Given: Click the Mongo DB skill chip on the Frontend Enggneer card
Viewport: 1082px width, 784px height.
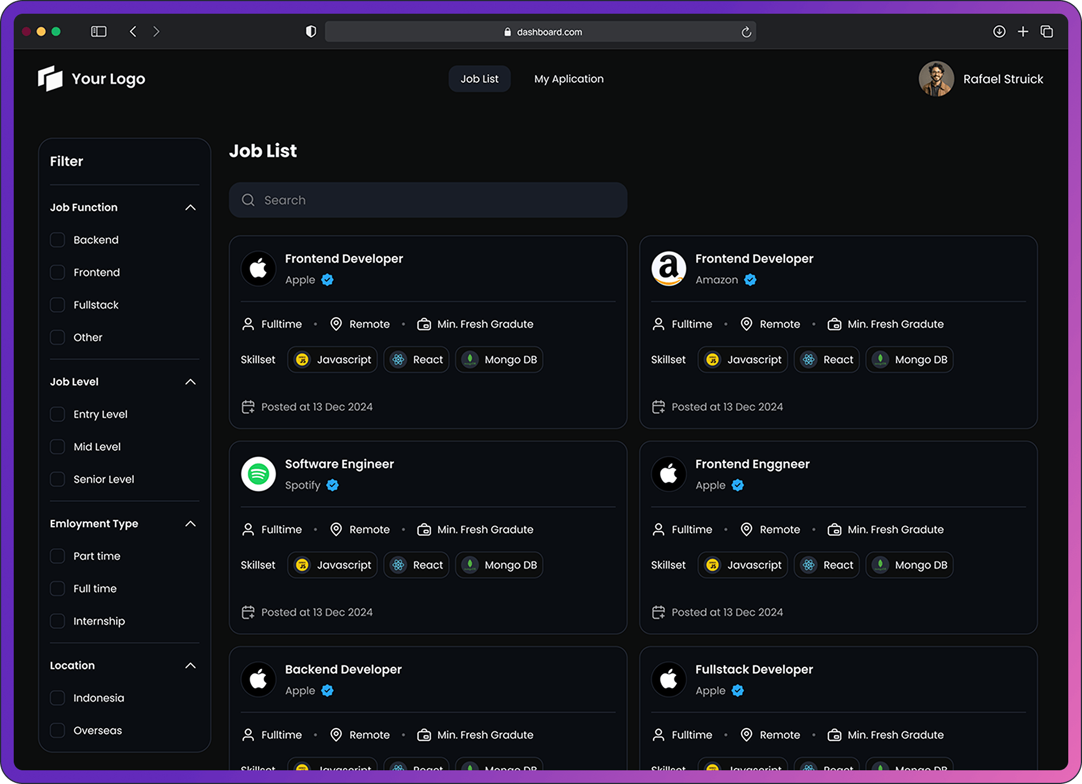Looking at the screenshot, I should [909, 565].
